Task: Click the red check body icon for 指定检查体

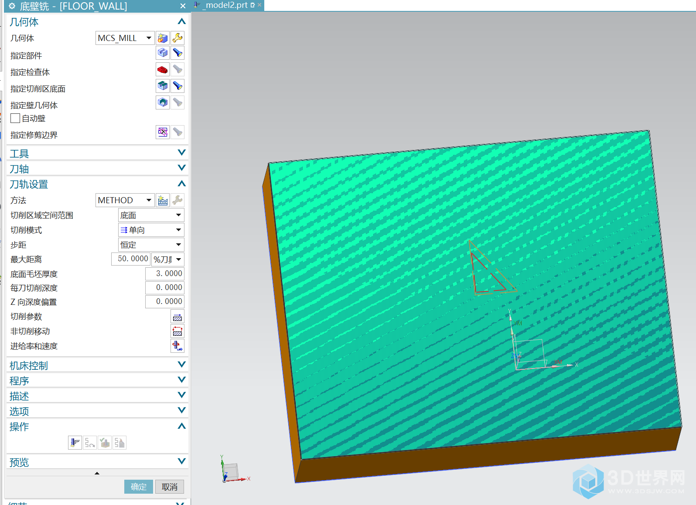Action: coord(163,69)
